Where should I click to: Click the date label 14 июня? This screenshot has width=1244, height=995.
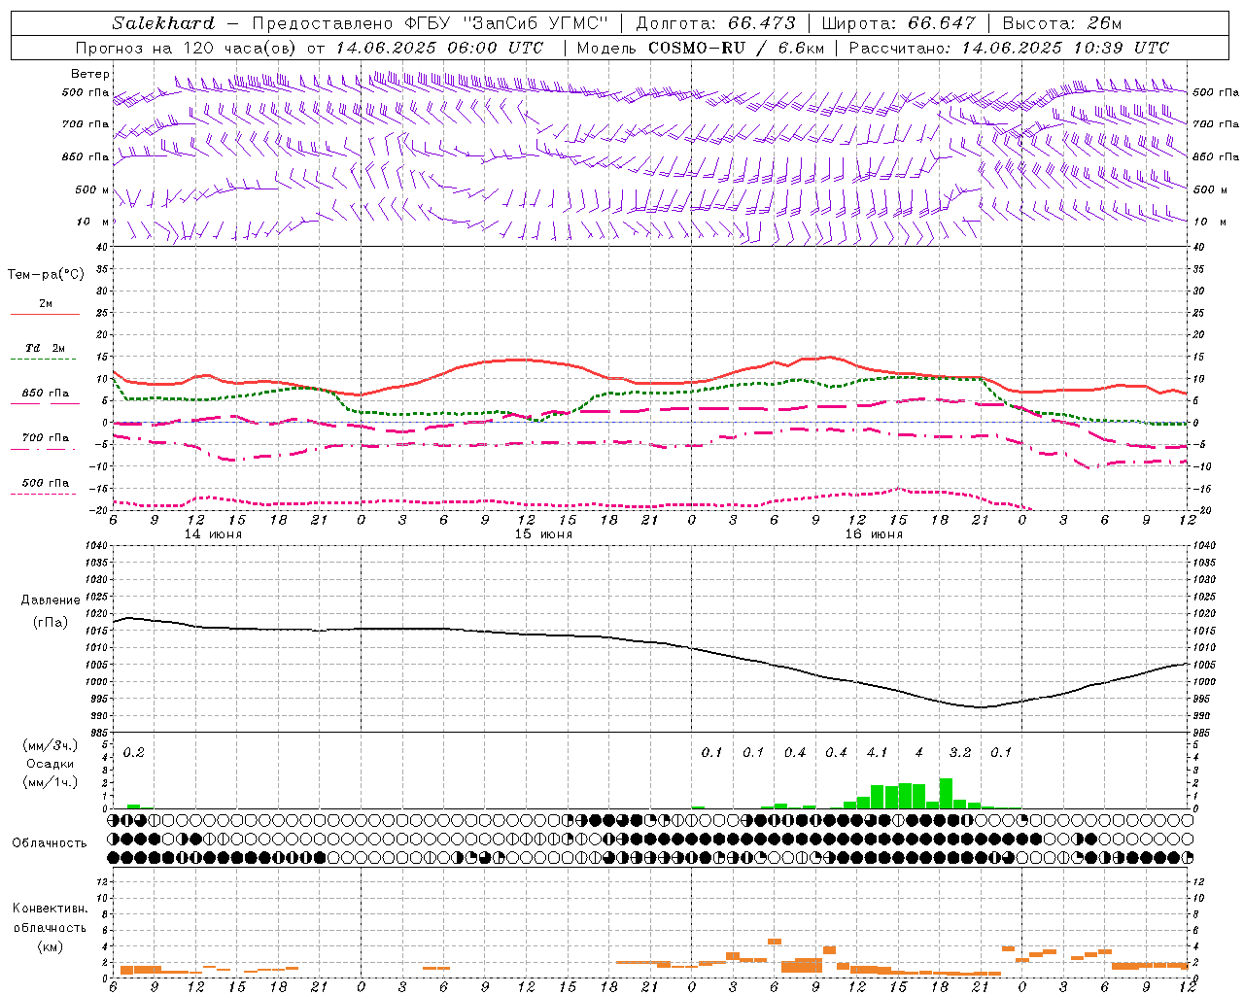tap(213, 534)
